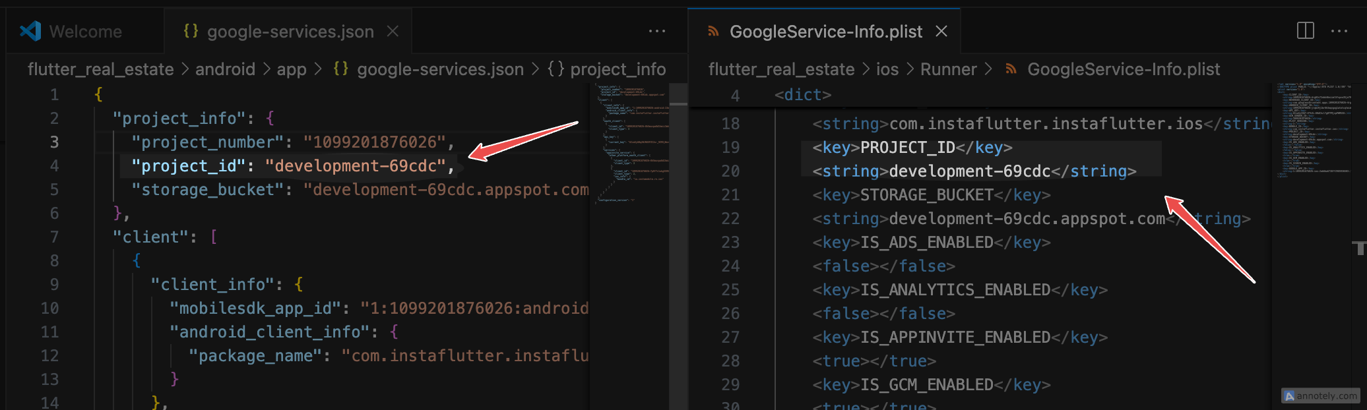Switch to the Welcome tab
Viewport: 1367px width, 410px height.
click(85, 32)
